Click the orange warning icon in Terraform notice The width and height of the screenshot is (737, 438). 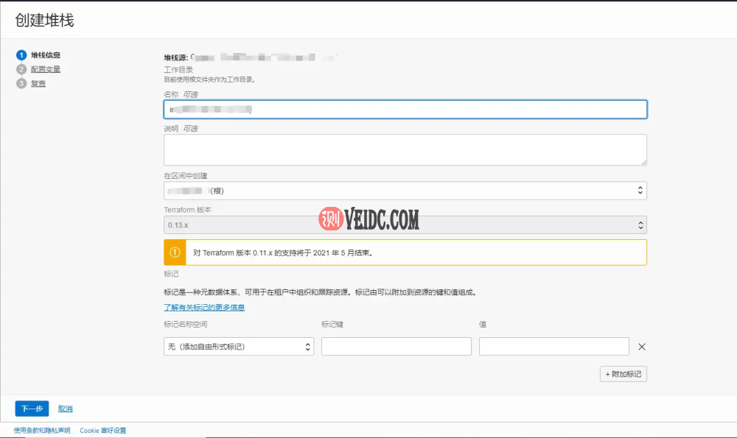(x=175, y=252)
